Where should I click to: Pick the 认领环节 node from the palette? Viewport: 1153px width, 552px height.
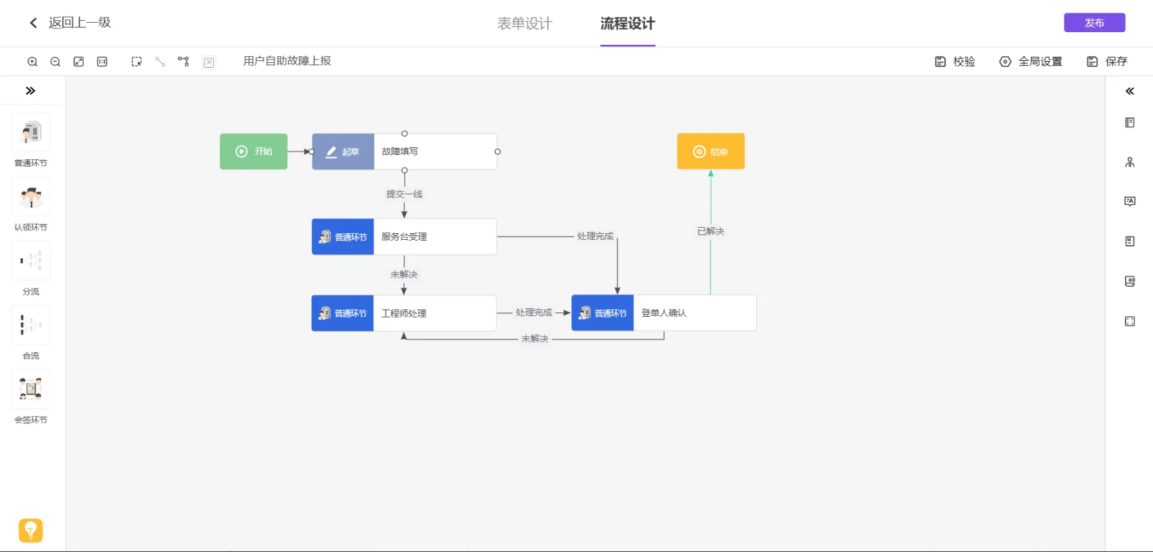click(x=31, y=197)
